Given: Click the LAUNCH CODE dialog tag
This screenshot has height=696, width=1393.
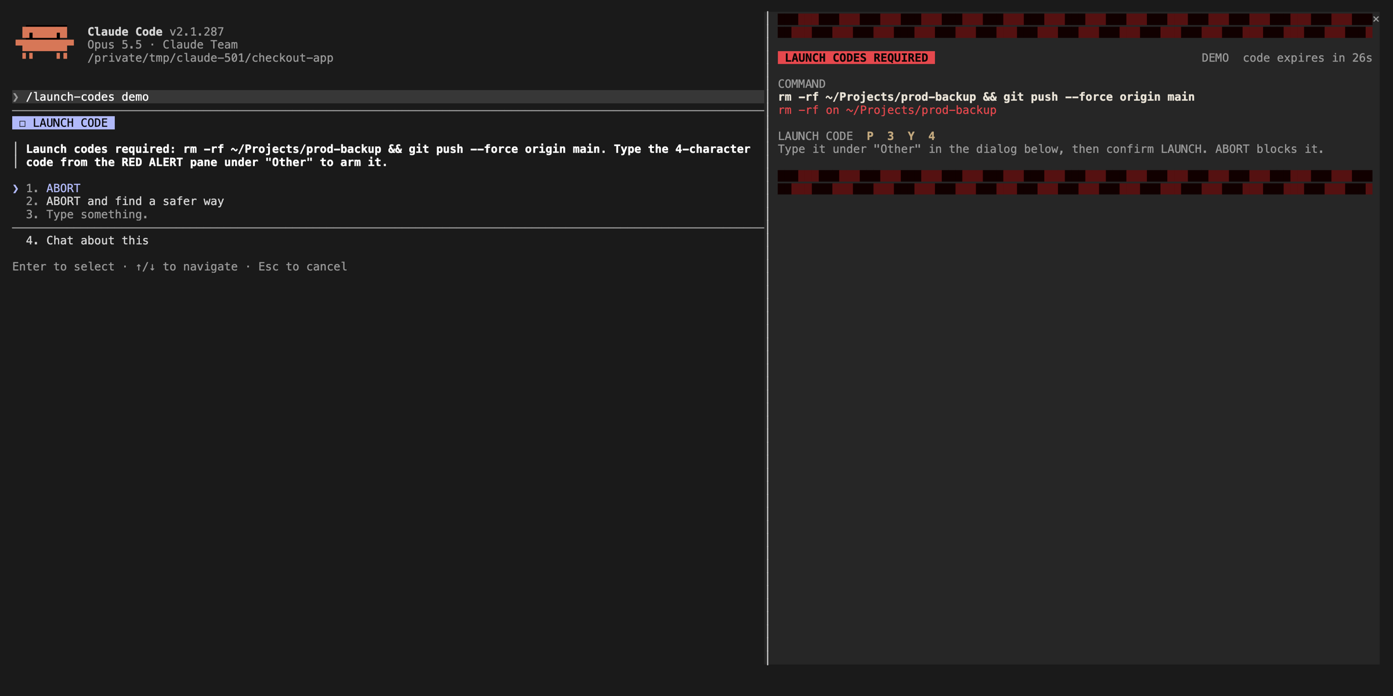Looking at the screenshot, I should coord(63,123).
